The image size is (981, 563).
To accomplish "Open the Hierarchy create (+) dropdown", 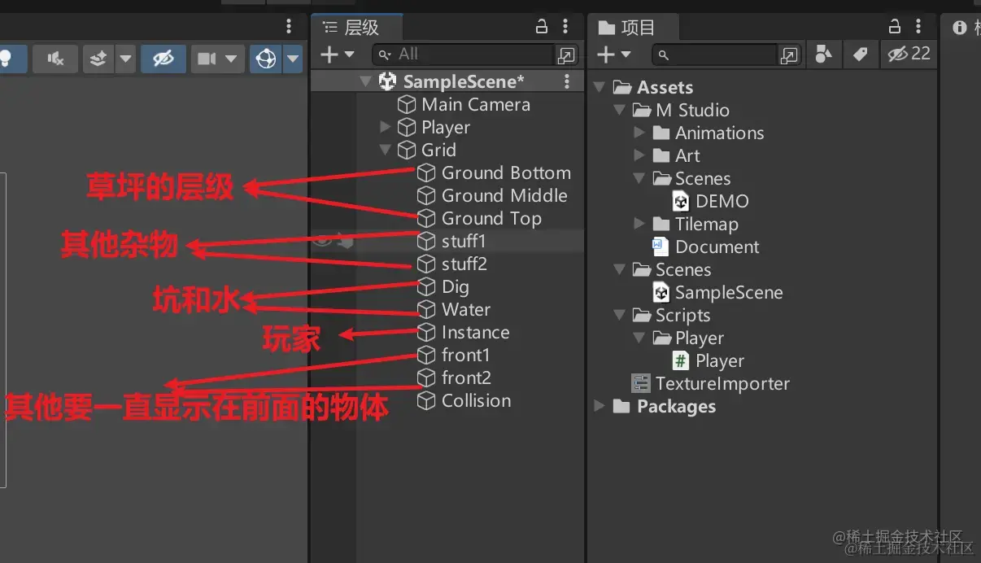I will [x=338, y=55].
